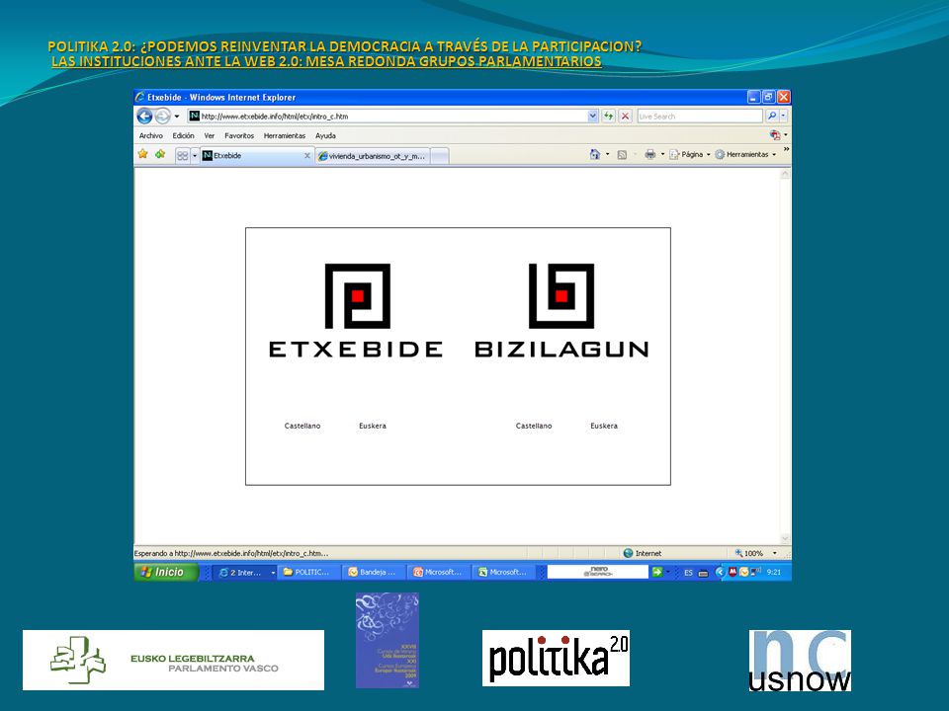Open the Edición menu
This screenshot has height=711, width=949.
184,136
